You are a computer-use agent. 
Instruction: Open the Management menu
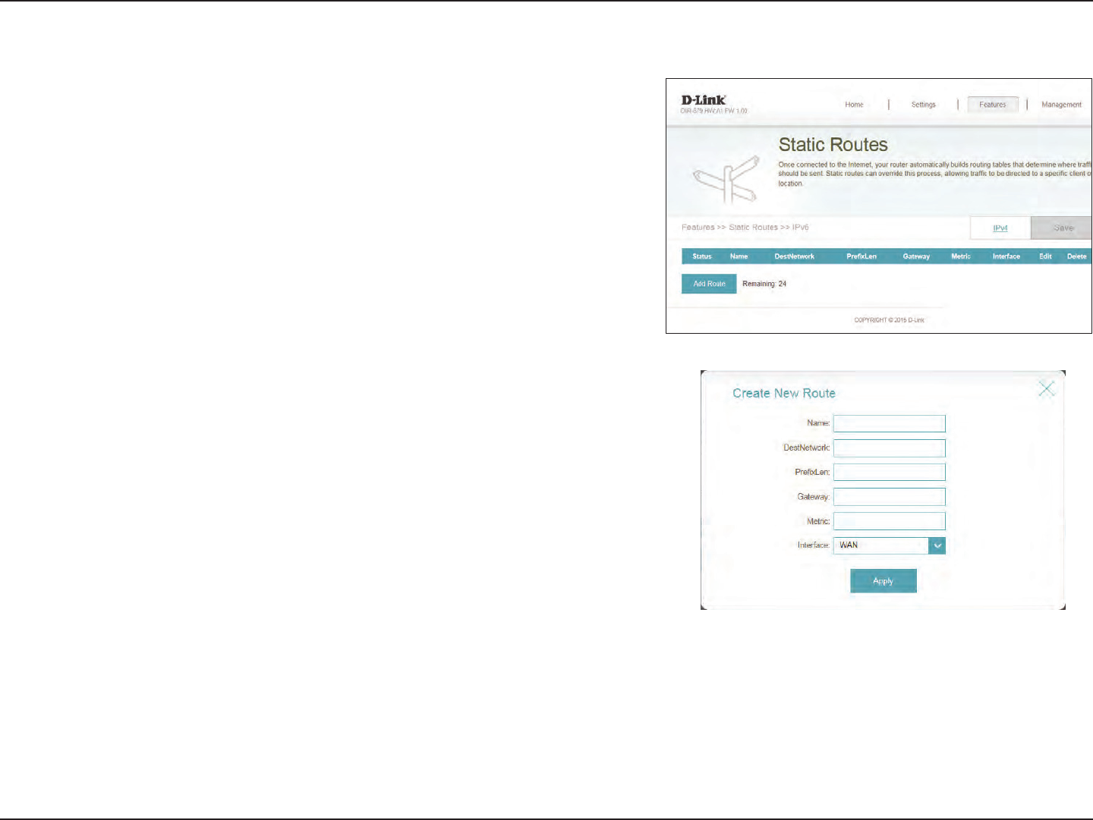1061,105
